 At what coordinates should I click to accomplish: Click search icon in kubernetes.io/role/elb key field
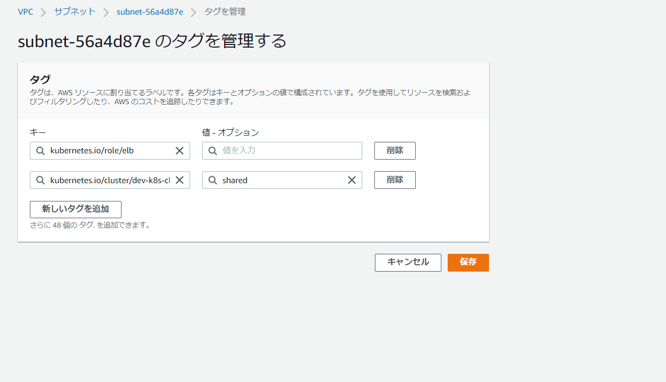pos(40,151)
